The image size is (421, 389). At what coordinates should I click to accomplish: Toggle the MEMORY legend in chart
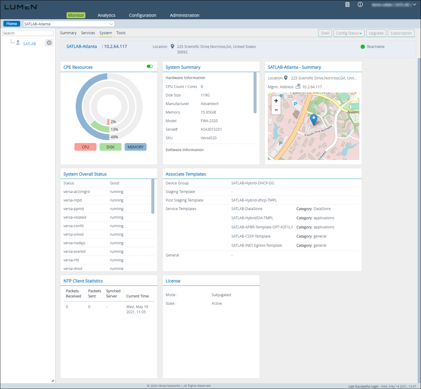click(x=135, y=147)
